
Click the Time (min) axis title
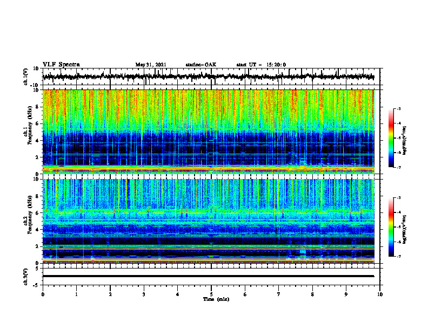pos(216,299)
